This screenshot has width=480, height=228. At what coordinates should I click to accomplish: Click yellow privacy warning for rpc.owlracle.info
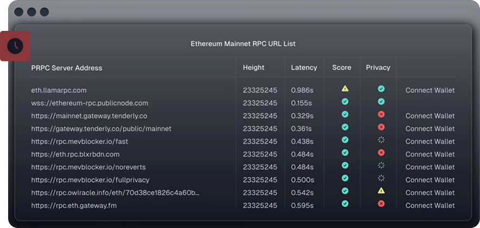coord(381,191)
